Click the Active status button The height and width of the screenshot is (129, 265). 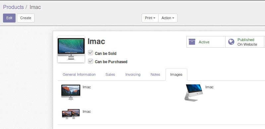206,42
